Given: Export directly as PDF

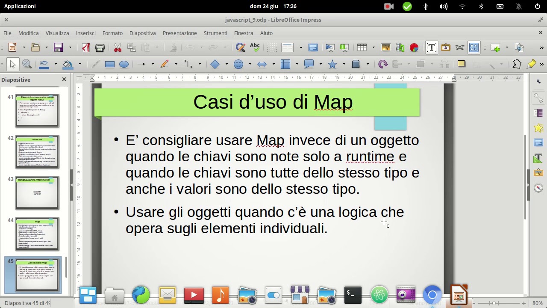Looking at the screenshot, I should 86,47.
